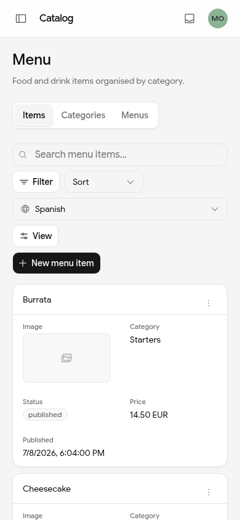Click the Catalog header title
Image resolution: width=240 pixels, height=520 pixels.
[x=56, y=18]
